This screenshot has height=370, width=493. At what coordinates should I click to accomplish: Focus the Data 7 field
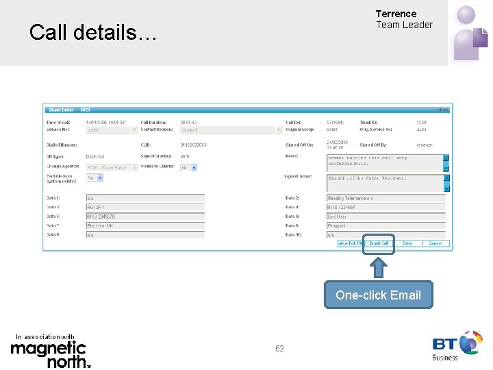tap(145, 225)
